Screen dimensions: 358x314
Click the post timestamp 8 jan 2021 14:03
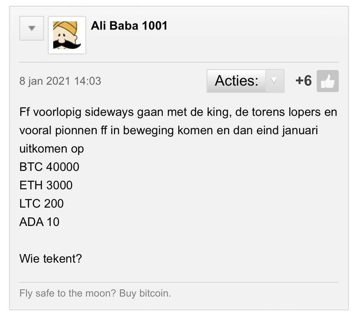point(60,81)
